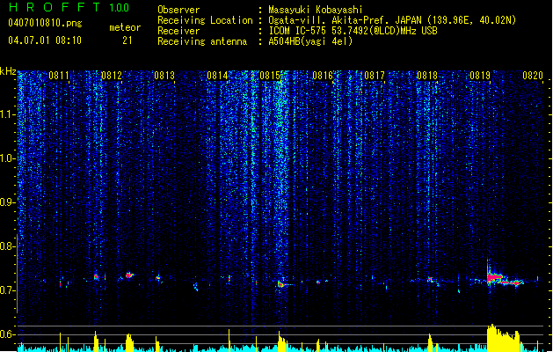Click the 0815 time marker
Screen dimensions: 553x352
(x=270, y=76)
